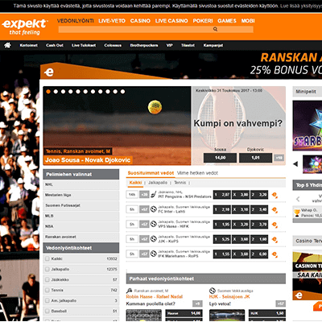Select second carousel dot
This screenshot has height=322, width=322.
click(56, 92)
